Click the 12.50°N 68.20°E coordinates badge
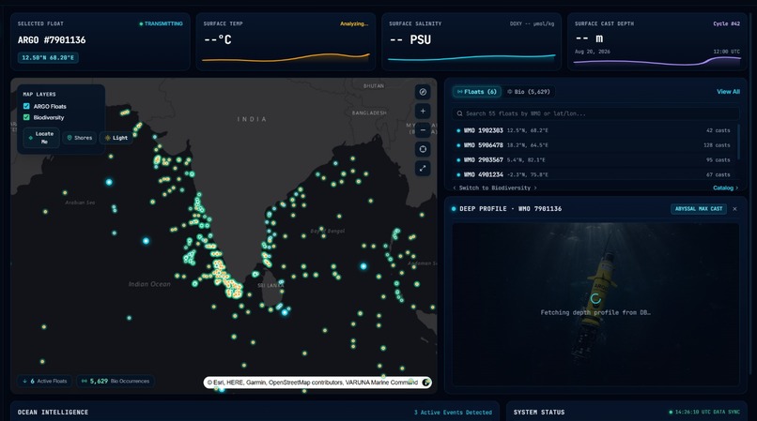Screen dimensions: 757x421 tap(48, 58)
